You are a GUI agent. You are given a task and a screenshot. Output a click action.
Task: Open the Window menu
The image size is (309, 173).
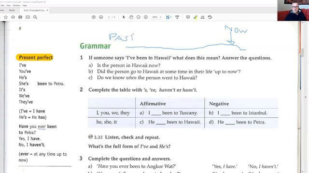[16, 5]
